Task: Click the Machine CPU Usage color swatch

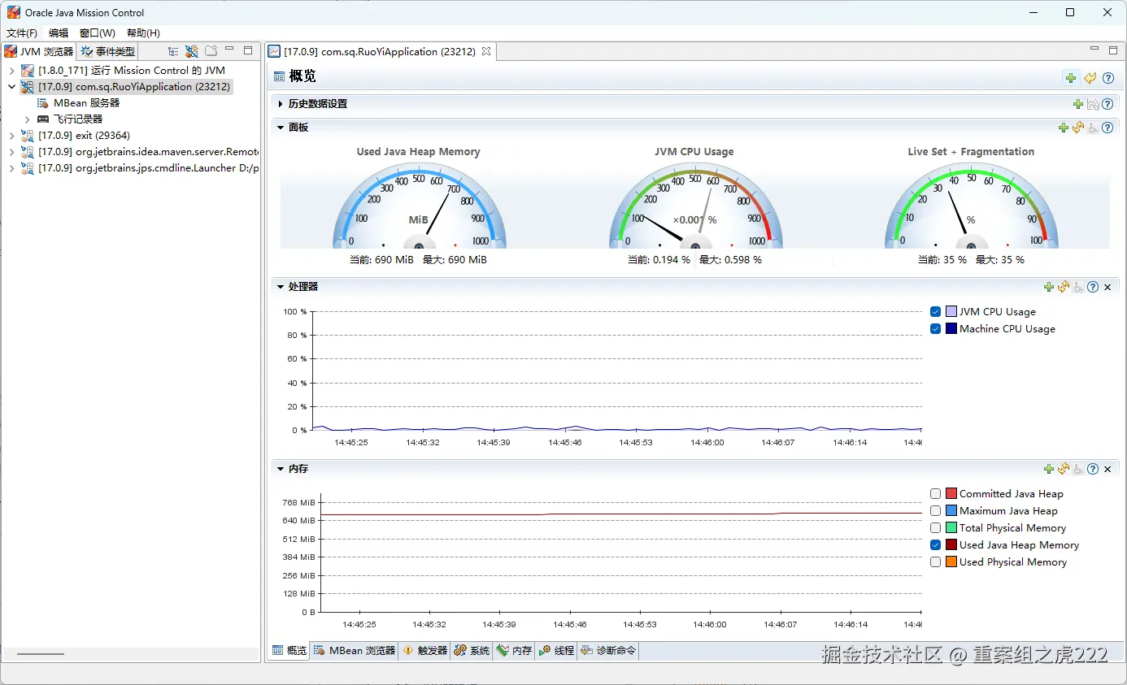Action: 951,329
